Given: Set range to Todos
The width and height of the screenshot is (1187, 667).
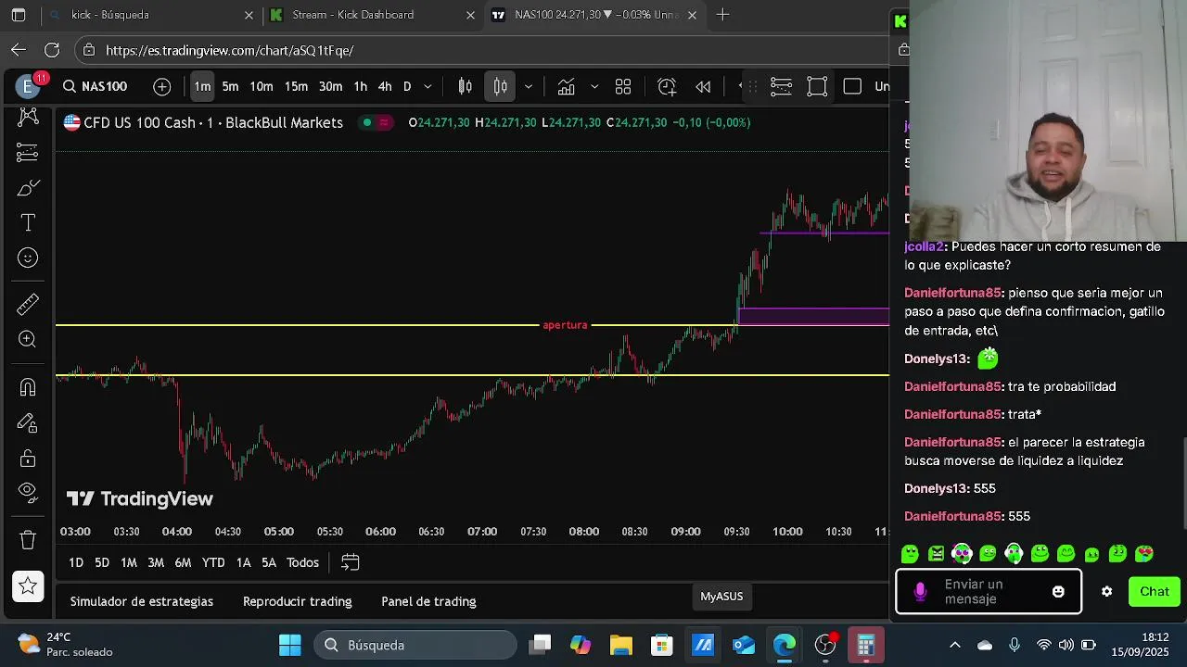Looking at the screenshot, I should [302, 562].
